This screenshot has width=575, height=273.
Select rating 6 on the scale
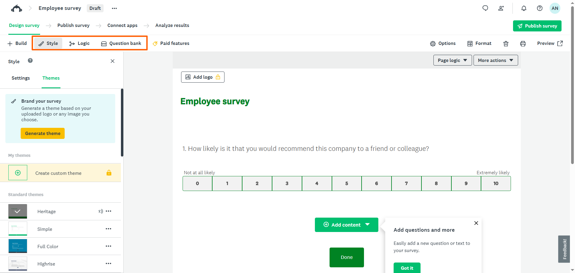point(377,183)
